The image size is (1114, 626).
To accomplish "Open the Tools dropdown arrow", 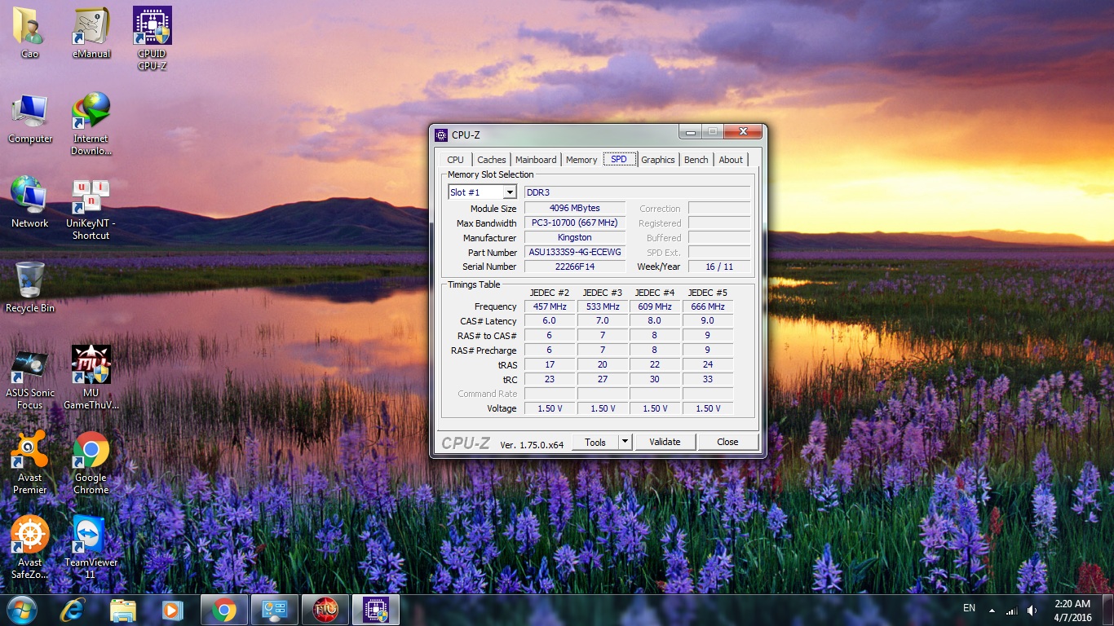I will coord(625,442).
